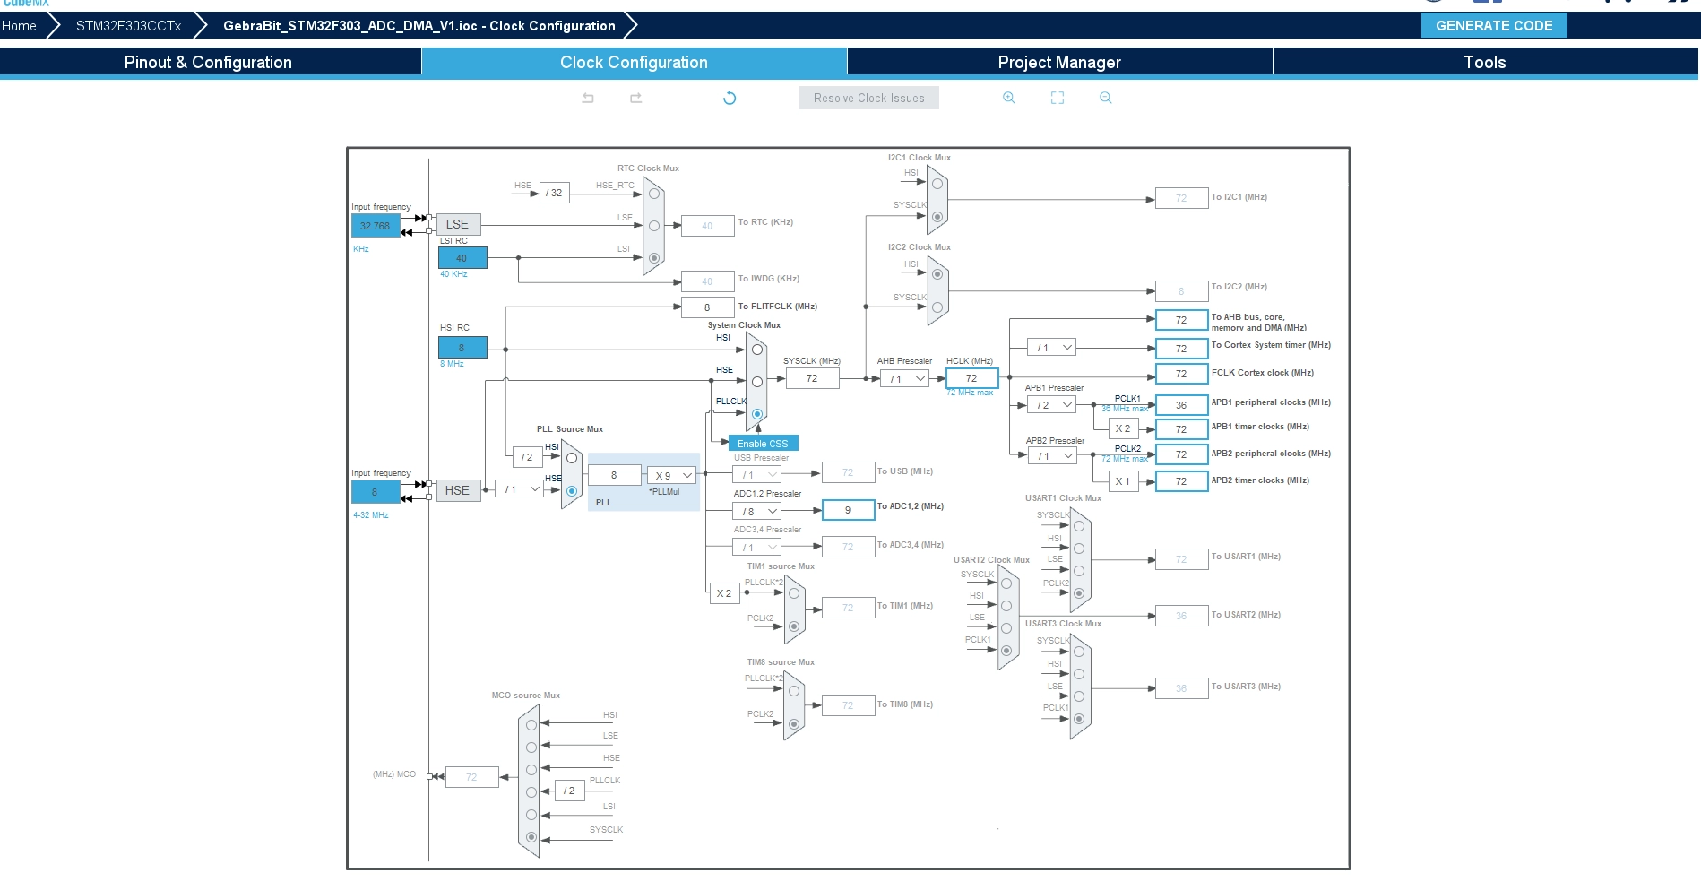Click the refresh clock tree icon
Image resolution: width=1701 pixels, height=890 pixels.
730,98
